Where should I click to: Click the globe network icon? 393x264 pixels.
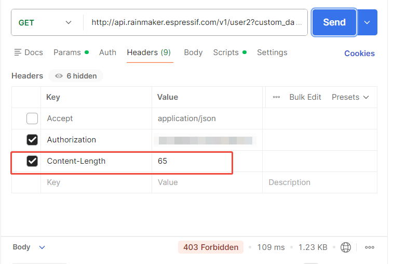tap(346, 247)
